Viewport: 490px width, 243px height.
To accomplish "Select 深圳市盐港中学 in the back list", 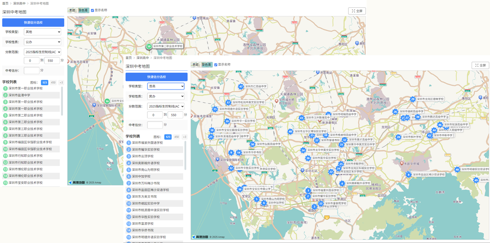I will tap(31, 95).
